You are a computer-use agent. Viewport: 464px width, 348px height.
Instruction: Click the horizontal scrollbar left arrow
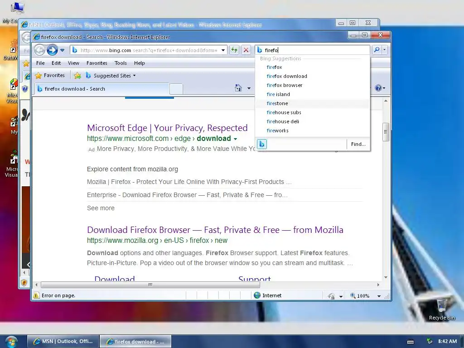coord(36,285)
